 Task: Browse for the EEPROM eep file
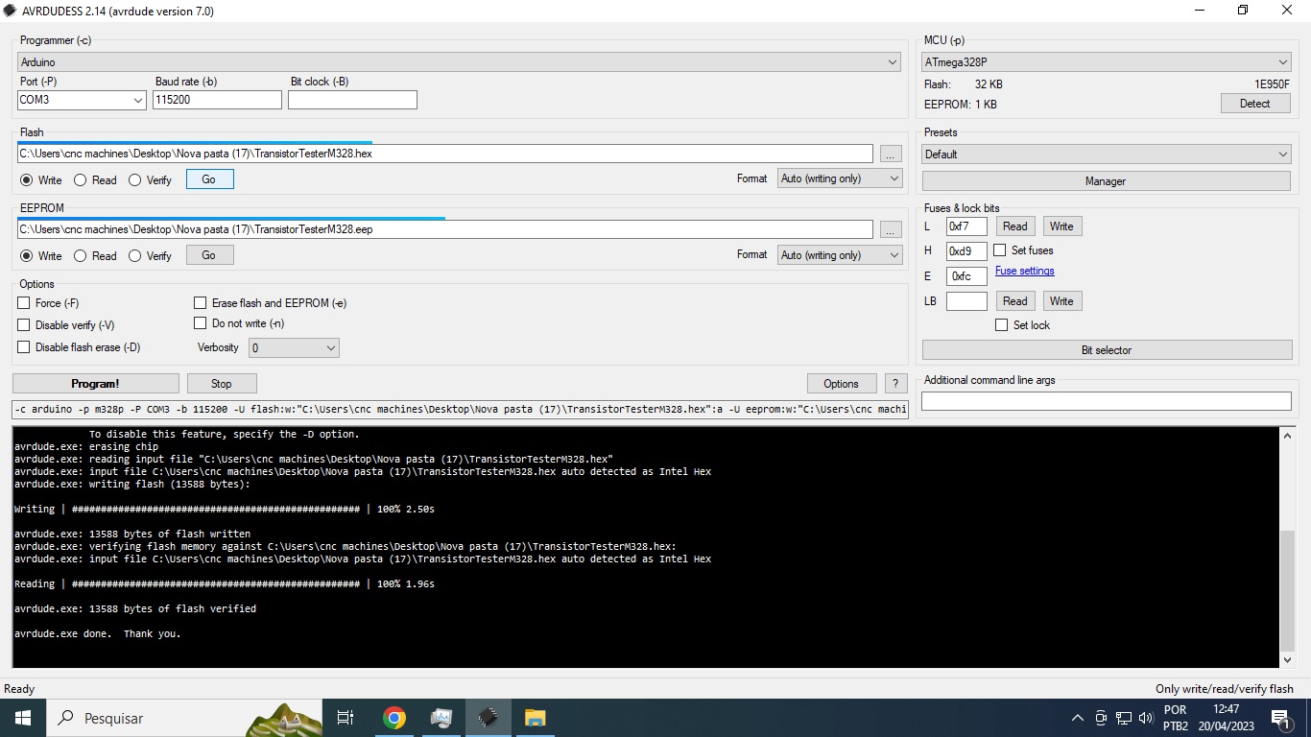(x=891, y=229)
